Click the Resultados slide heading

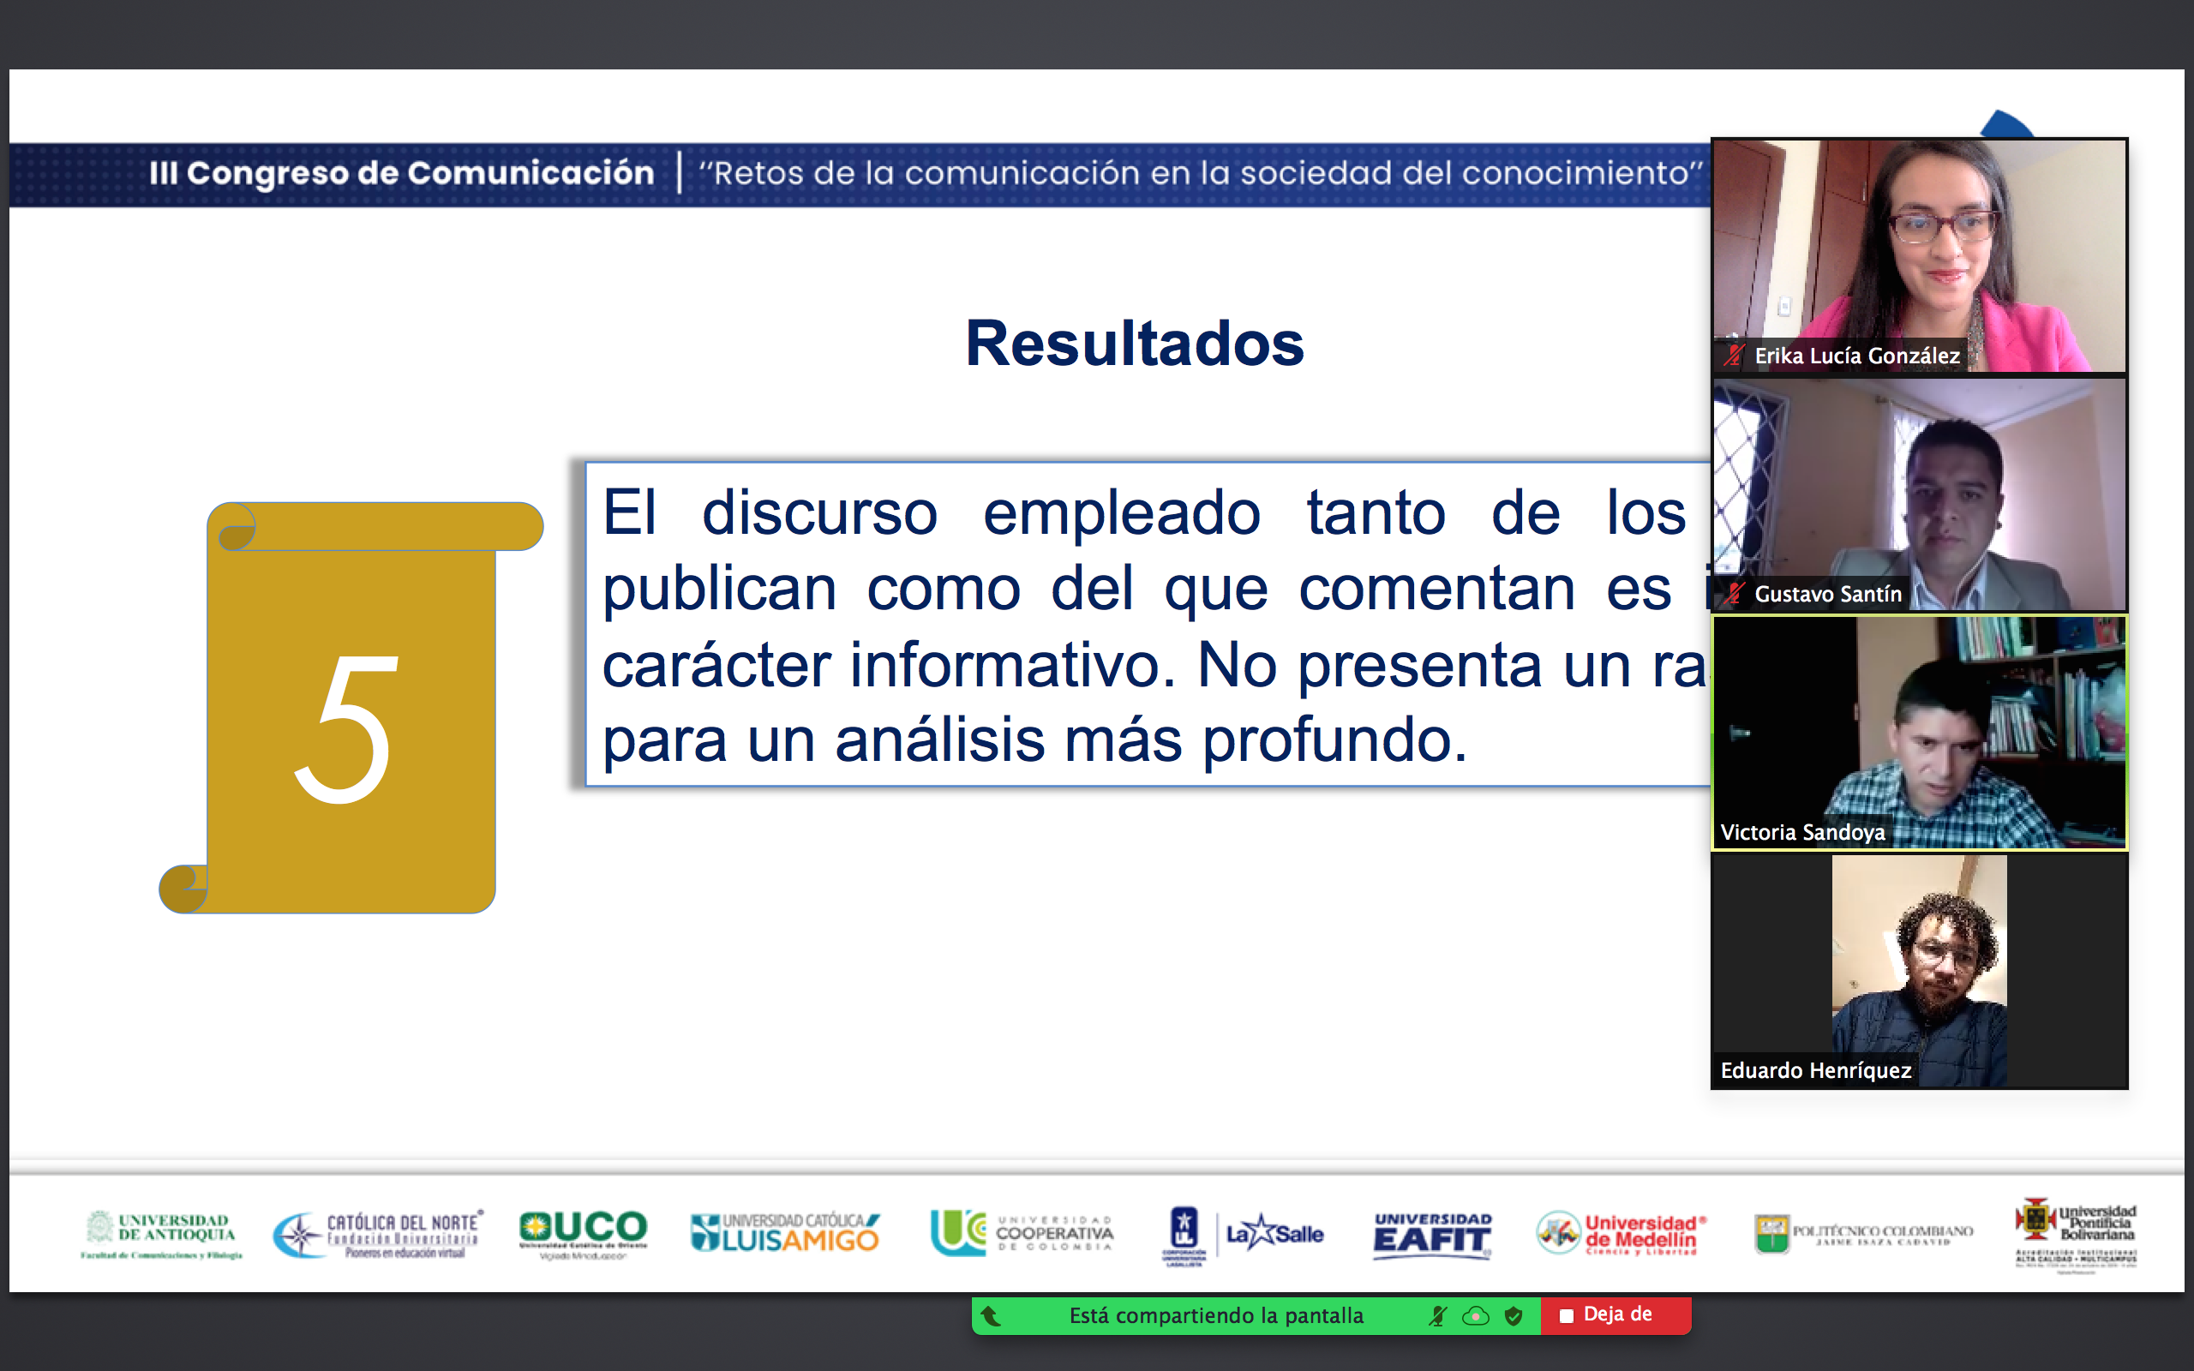(x=1134, y=344)
